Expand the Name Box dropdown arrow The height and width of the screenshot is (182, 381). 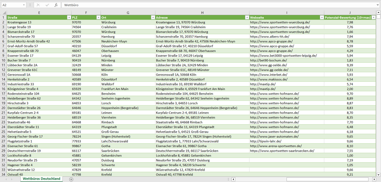[x=24, y=5]
